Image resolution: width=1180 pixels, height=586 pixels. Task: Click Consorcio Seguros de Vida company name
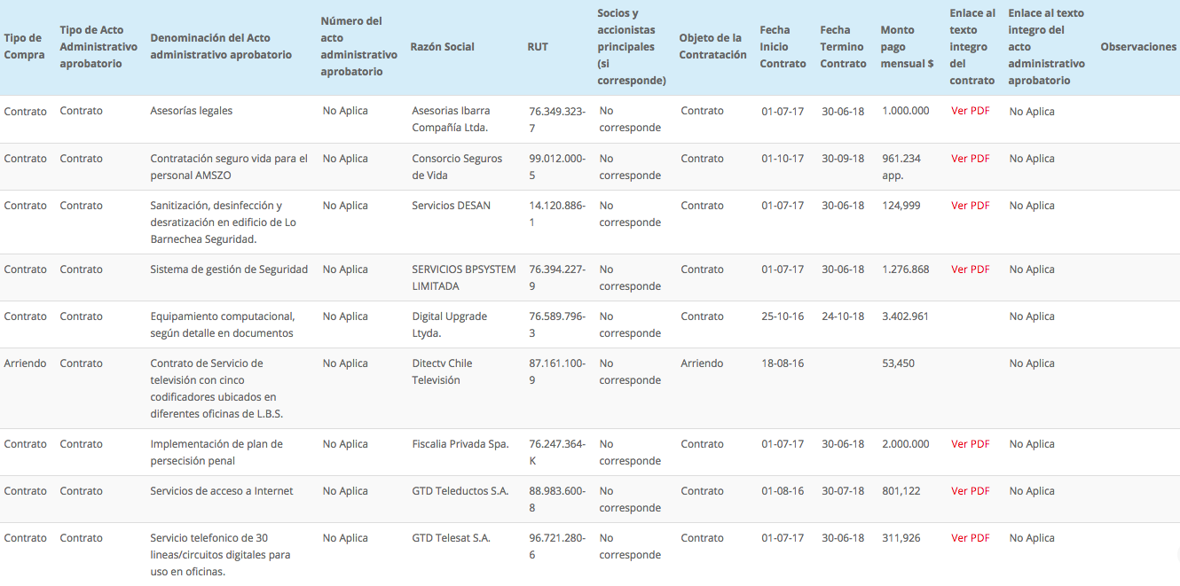(457, 167)
